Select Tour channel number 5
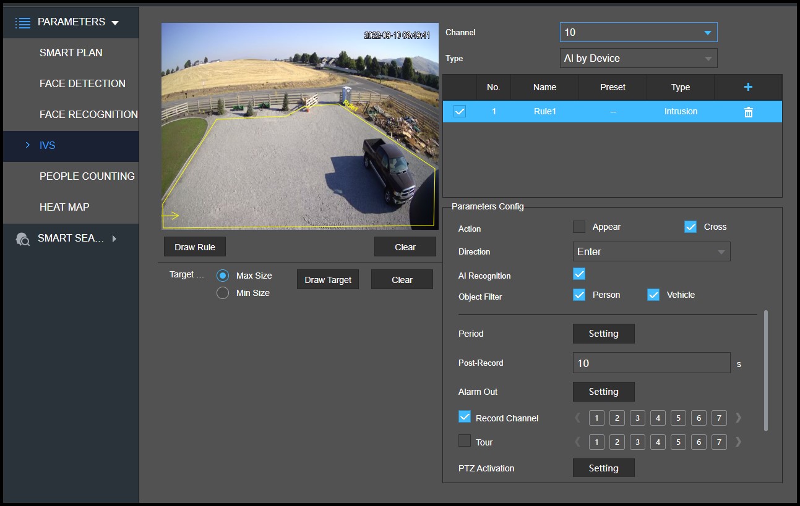 tap(678, 442)
